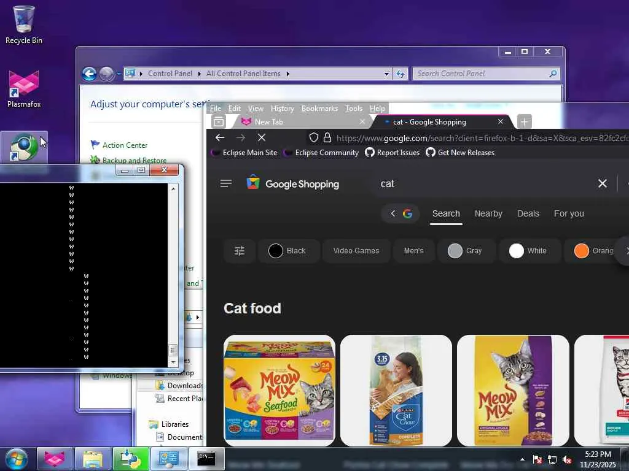Close the New Tab browser tab

(362, 121)
